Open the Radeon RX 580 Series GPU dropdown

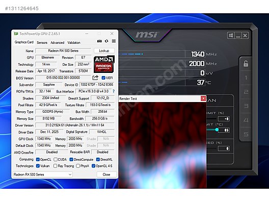[43, 174]
